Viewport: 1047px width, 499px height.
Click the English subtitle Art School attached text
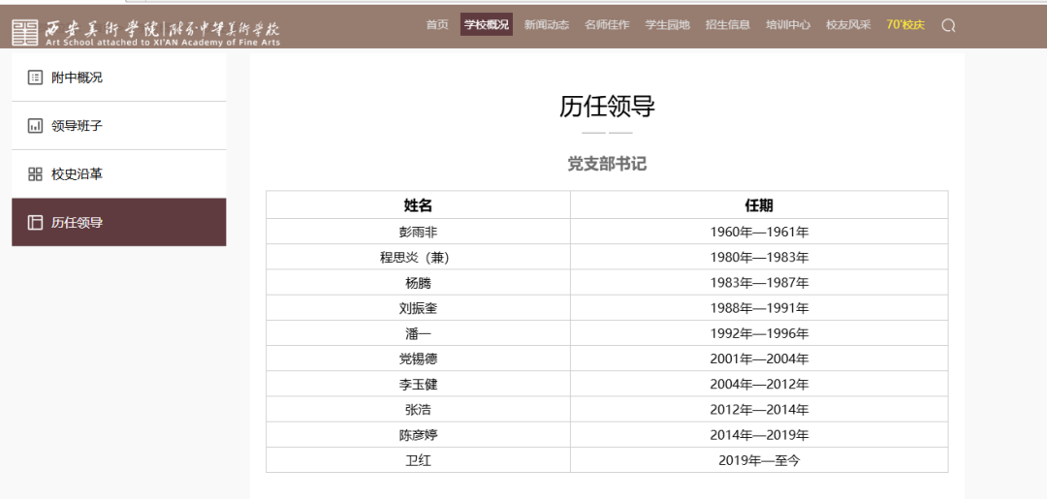[162, 43]
